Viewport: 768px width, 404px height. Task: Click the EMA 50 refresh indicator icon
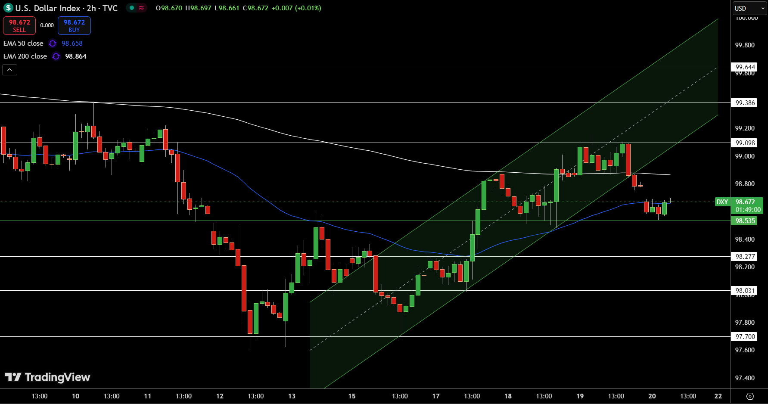click(x=53, y=44)
